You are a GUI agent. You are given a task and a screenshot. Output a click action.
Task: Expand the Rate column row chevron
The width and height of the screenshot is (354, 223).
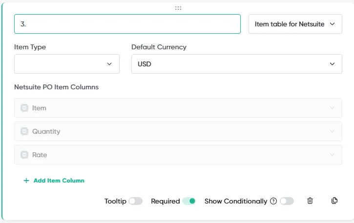click(332, 155)
